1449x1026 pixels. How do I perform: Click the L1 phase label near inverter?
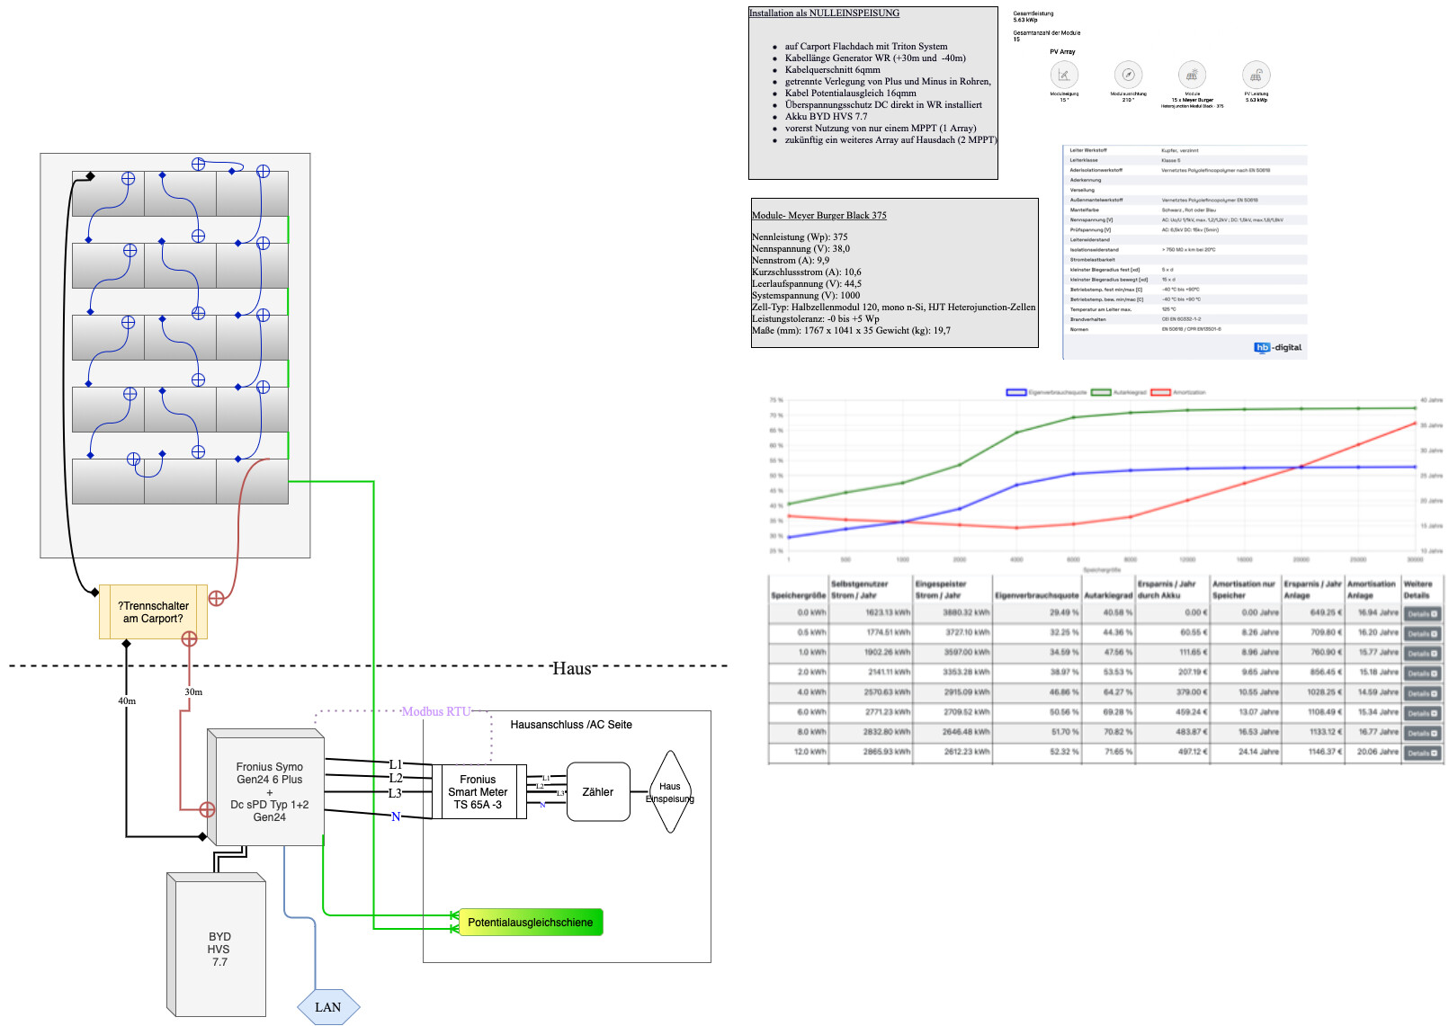(396, 764)
